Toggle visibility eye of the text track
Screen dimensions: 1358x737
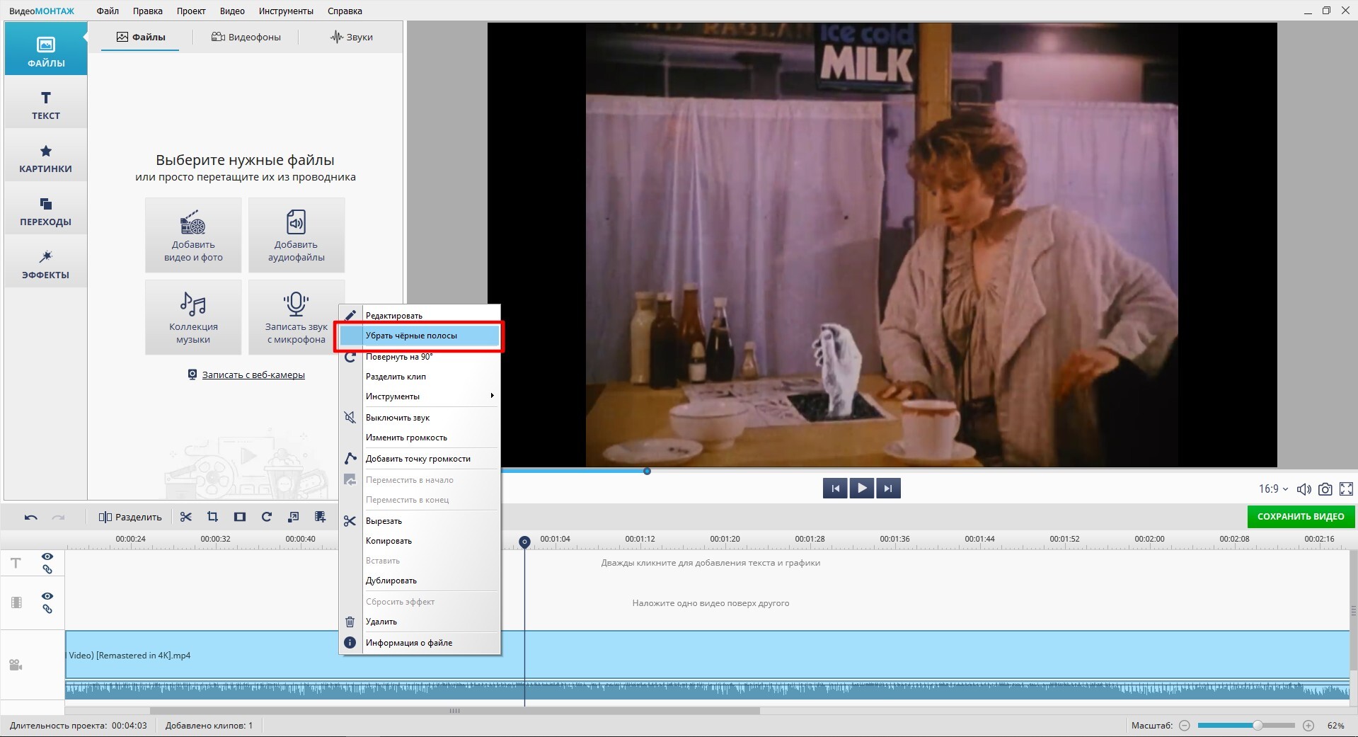(x=47, y=556)
